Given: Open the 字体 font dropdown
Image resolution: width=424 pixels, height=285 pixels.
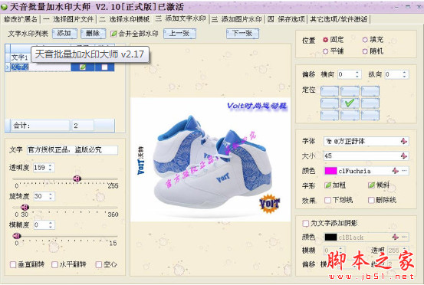Looking at the screenshot, I should 366,141.
